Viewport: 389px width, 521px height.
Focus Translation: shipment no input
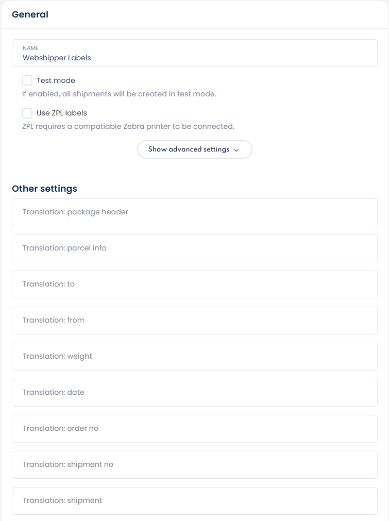pos(194,464)
